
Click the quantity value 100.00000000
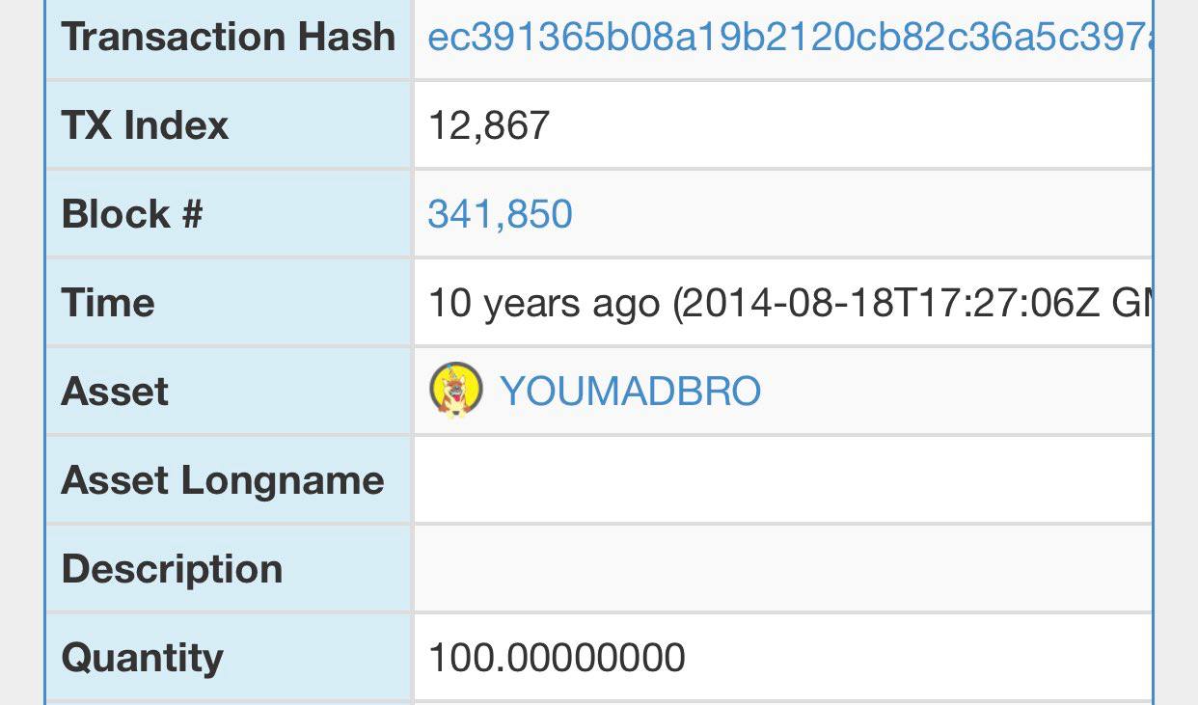click(x=557, y=658)
